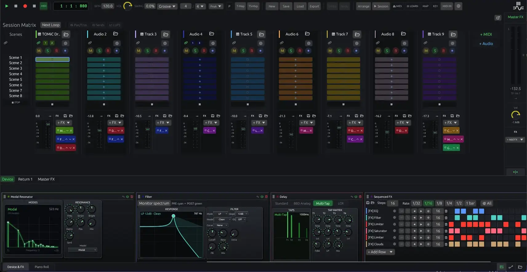Toggle power button of Filter device
Image resolution: width=527 pixels, height=272 pixels.
[x=262, y=197]
